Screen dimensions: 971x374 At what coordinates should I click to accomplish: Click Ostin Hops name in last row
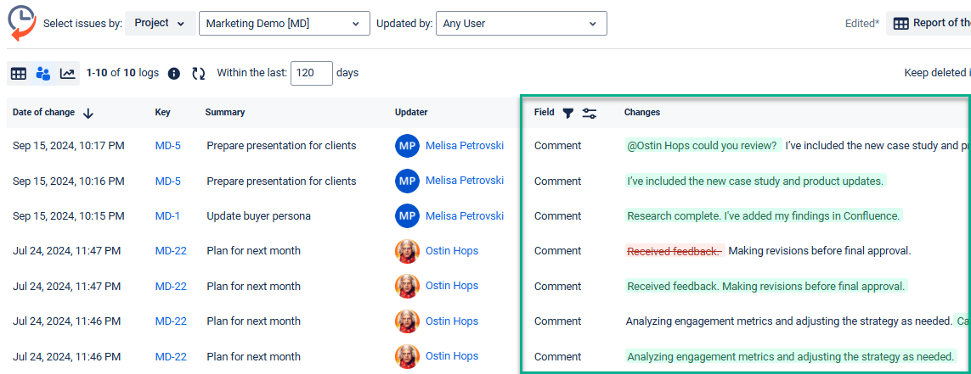(452, 356)
